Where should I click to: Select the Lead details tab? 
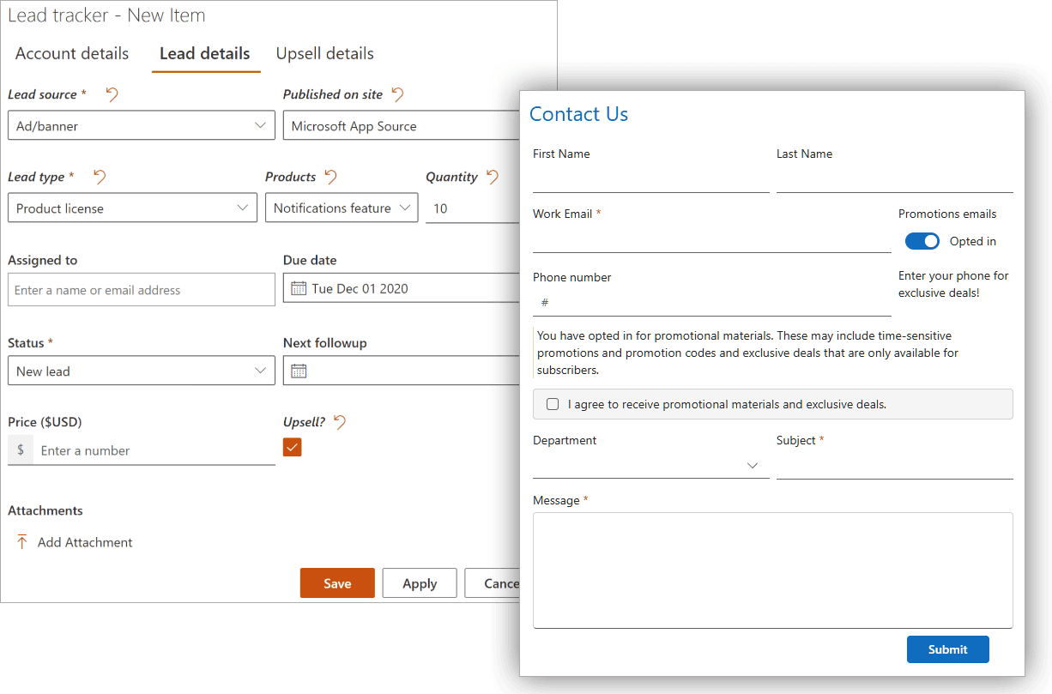coord(205,53)
